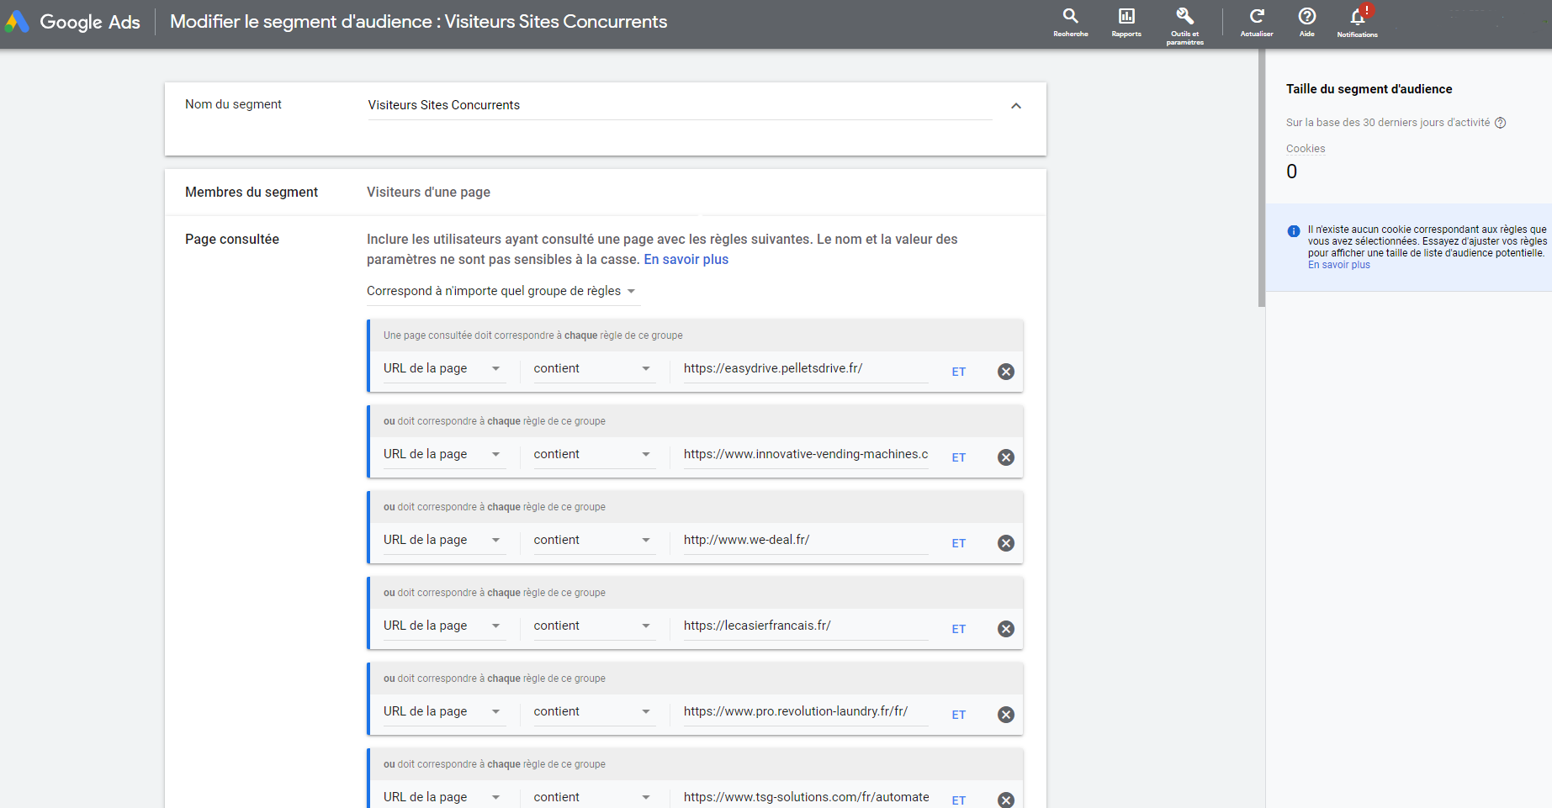Remove the we-deal.fr rule
The height and width of the screenshot is (808, 1552).
pos(1005,543)
